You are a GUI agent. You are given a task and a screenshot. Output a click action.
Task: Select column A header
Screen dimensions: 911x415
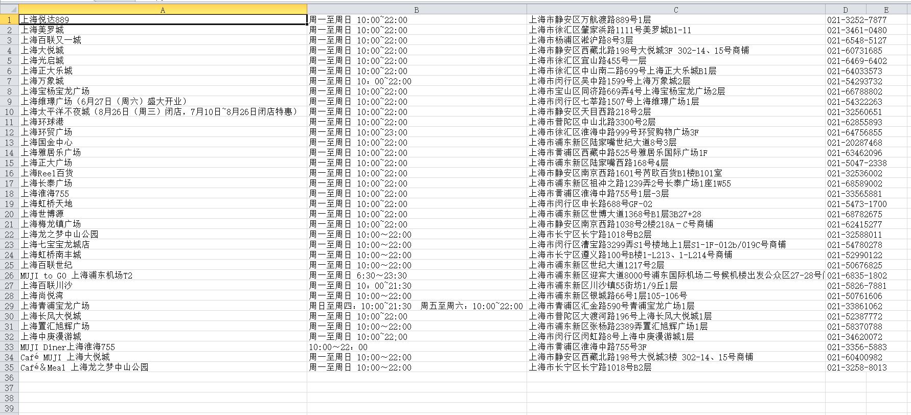pyautogui.click(x=163, y=10)
